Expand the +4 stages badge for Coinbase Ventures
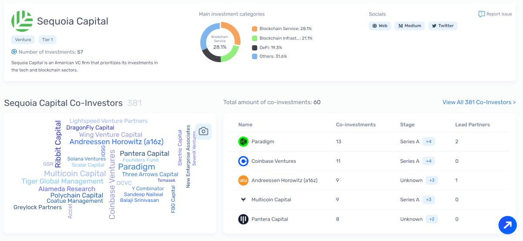This screenshot has width=523, height=241. pyautogui.click(x=428, y=161)
